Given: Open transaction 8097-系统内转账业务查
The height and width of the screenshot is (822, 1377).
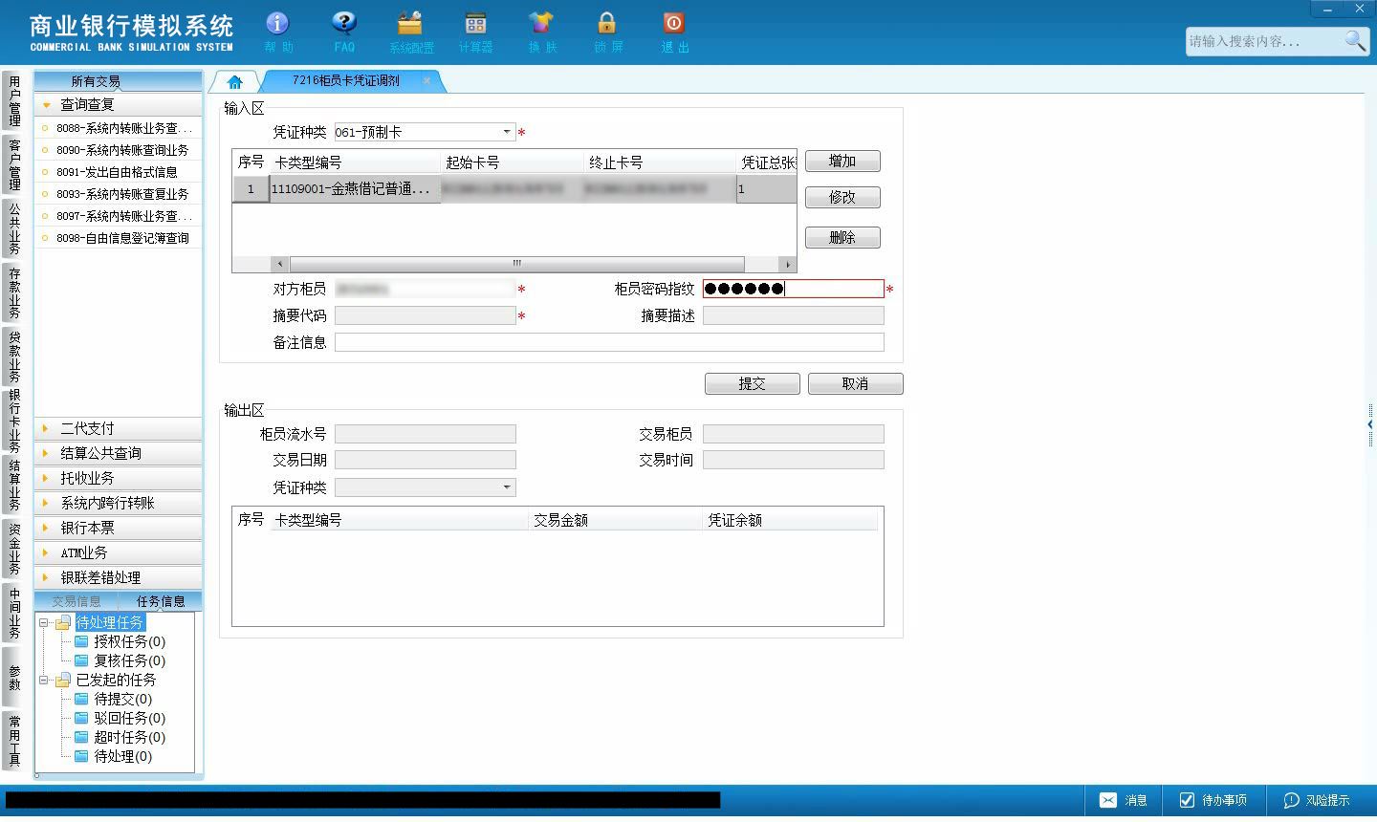Looking at the screenshot, I should [x=123, y=216].
